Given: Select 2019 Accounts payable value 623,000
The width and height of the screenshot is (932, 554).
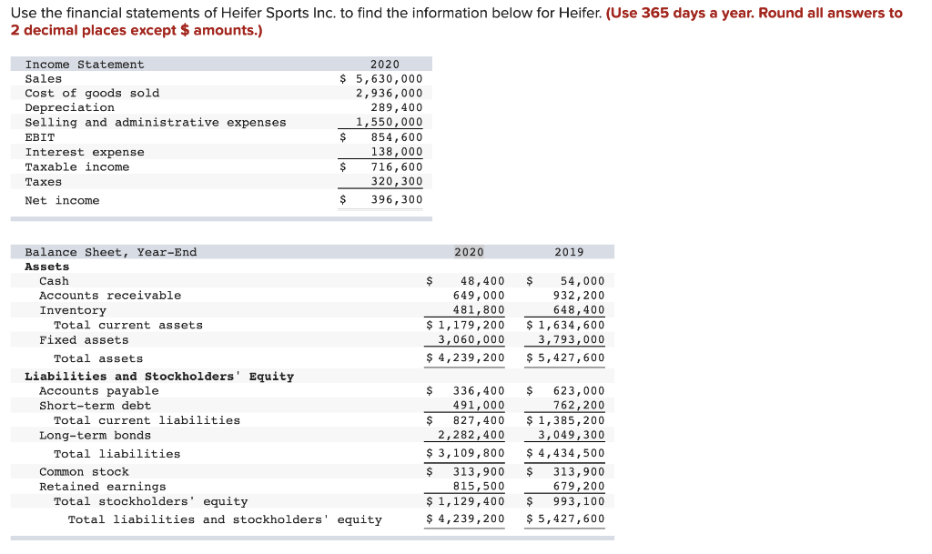Looking at the screenshot, I should pos(578,390).
